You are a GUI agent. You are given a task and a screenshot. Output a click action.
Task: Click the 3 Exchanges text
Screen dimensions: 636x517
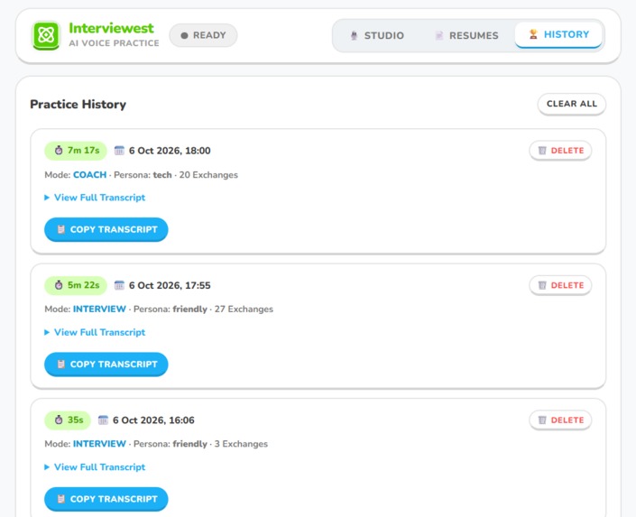[241, 444]
